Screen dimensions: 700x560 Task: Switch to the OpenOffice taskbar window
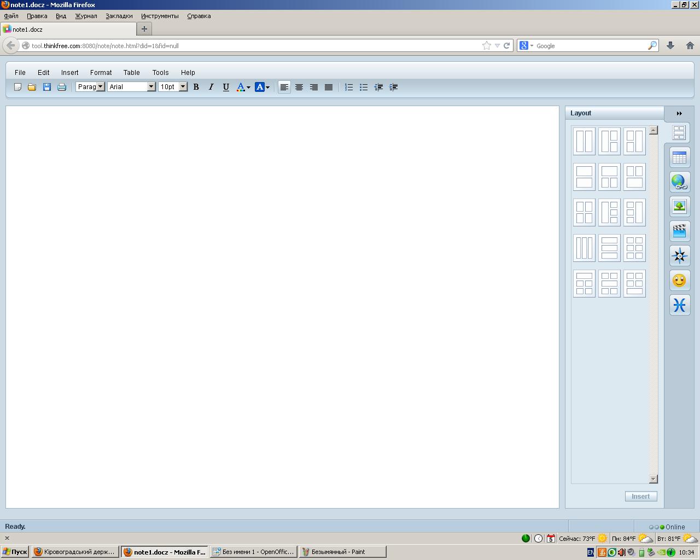click(x=254, y=552)
